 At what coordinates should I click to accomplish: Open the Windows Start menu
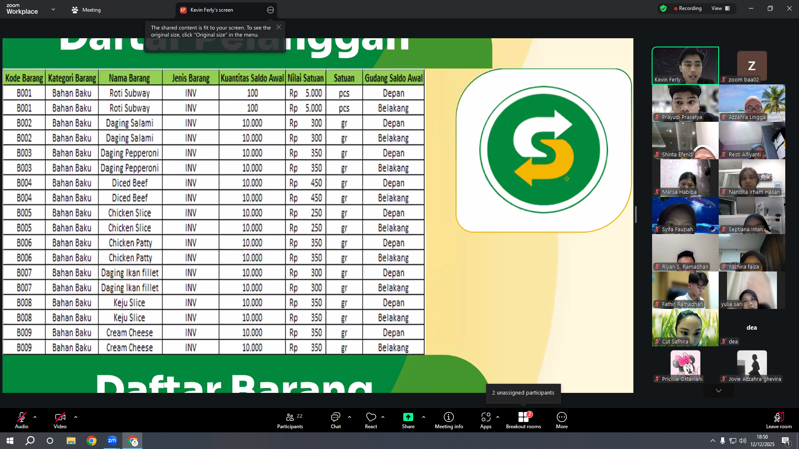10,441
